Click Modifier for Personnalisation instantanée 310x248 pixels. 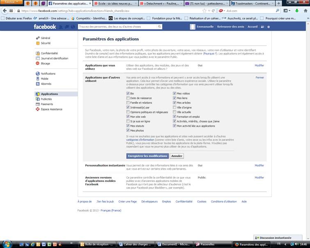pyautogui.click(x=259, y=165)
